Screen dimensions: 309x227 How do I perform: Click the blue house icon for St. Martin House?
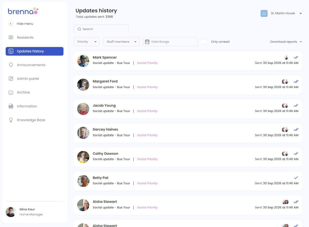pos(264,13)
